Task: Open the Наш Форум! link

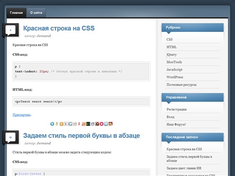Action: click(x=176, y=124)
